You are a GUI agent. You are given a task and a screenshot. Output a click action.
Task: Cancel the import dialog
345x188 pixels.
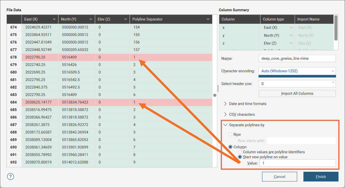click(x=279, y=177)
